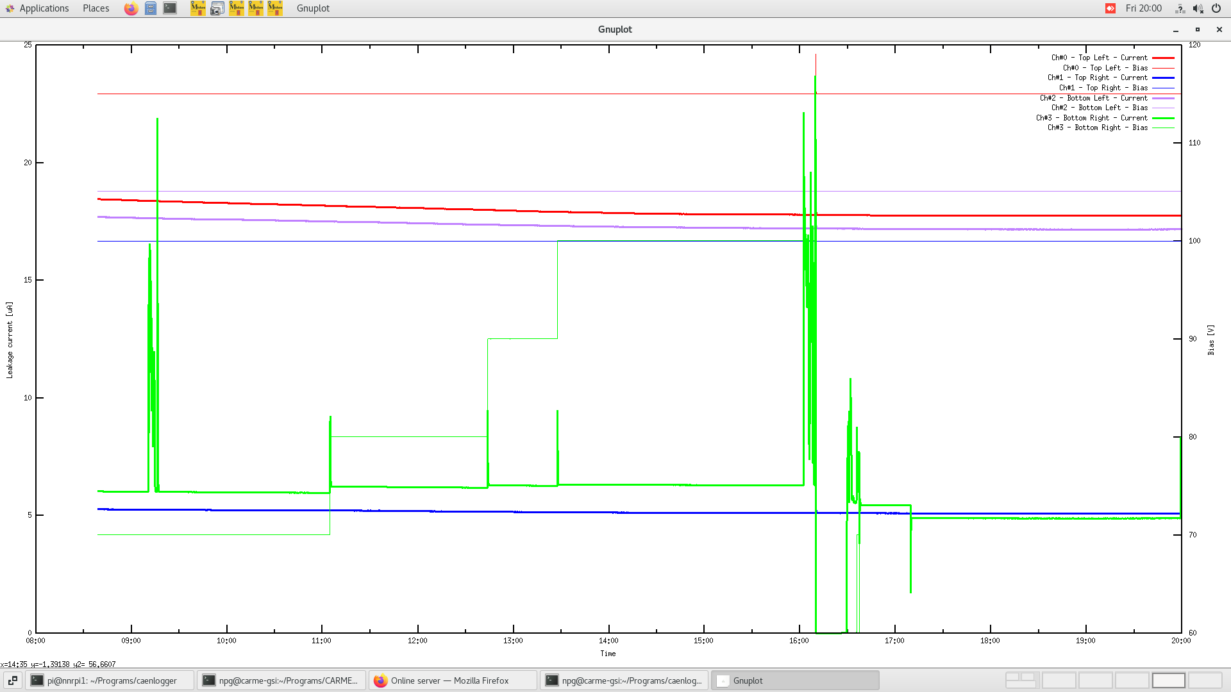Open the screenshot utility icon on the panel

click(217, 8)
